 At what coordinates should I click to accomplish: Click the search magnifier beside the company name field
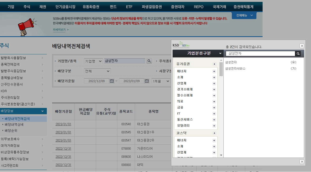click(x=149, y=61)
